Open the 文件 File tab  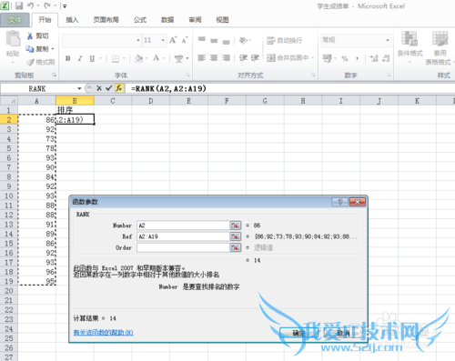[15, 20]
